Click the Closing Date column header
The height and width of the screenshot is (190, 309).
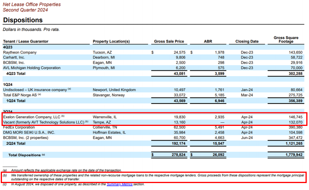(247, 41)
